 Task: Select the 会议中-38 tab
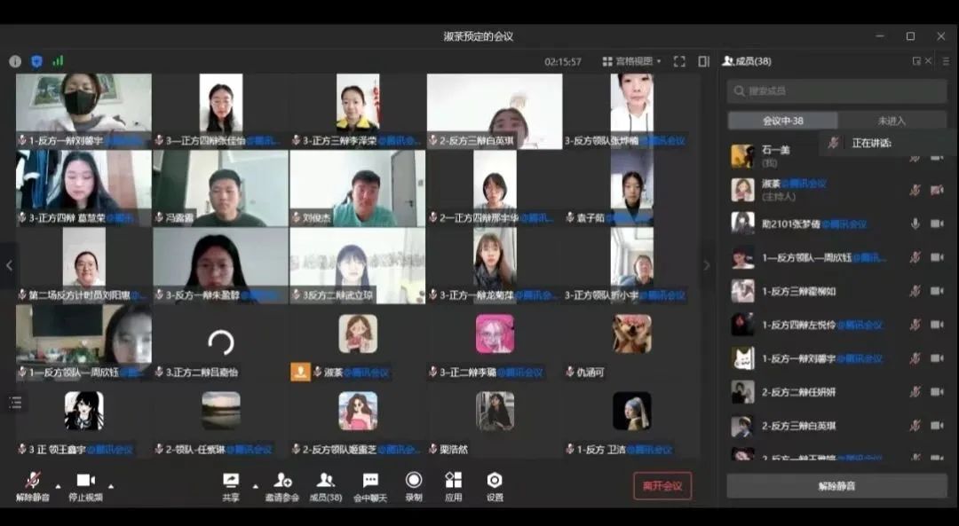point(782,121)
